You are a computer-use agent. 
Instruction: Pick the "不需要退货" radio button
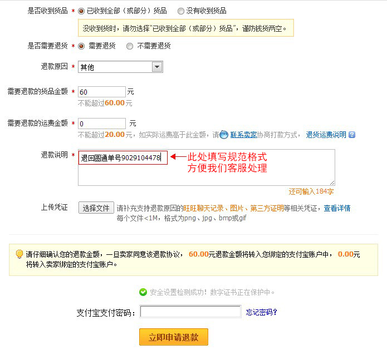[x=130, y=46]
